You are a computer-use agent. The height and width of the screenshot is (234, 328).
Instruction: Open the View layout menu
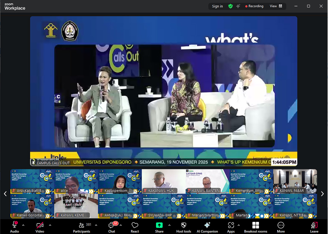coord(276,6)
